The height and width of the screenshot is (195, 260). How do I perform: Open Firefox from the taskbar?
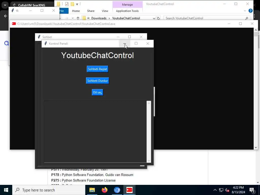click(x=104, y=190)
